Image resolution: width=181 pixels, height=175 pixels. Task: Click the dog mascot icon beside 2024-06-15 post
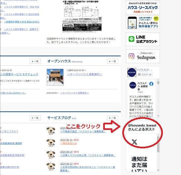(x=51, y=142)
